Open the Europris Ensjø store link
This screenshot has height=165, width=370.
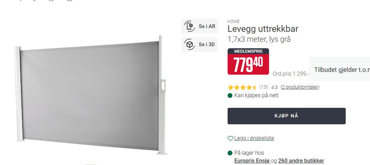tap(252, 161)
